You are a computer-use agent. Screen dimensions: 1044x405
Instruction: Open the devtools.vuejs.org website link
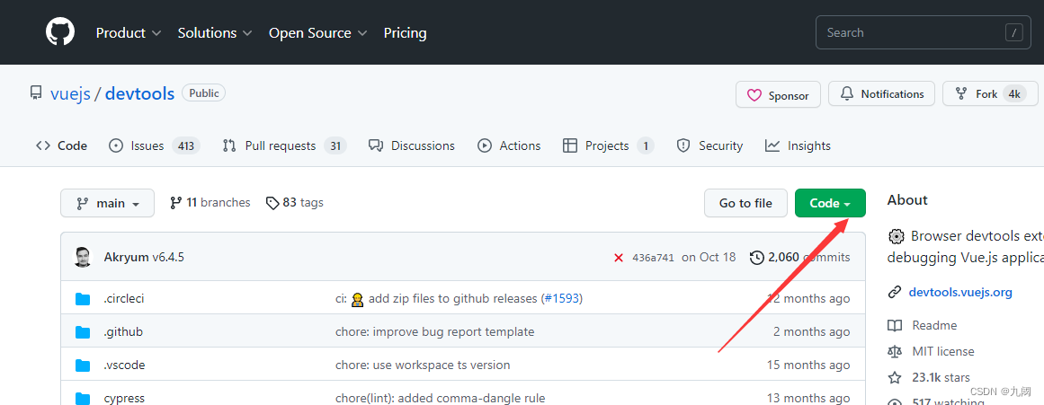(x=960, y=292)
